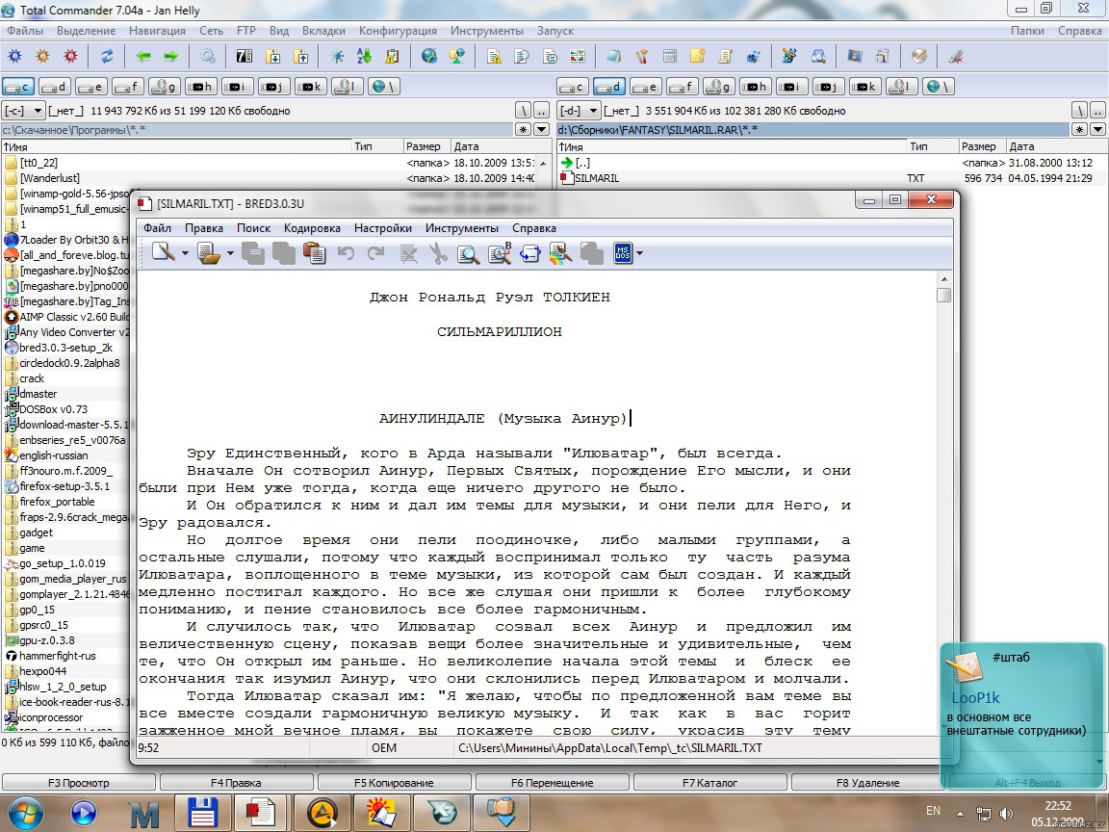
Task: Switch right panel to drive c
Action: 573,87
